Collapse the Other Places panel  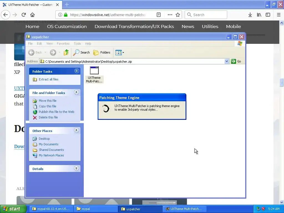[77, 130]
